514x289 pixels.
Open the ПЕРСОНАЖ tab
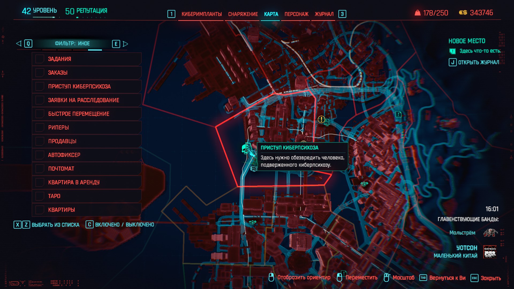pos(296,14)
